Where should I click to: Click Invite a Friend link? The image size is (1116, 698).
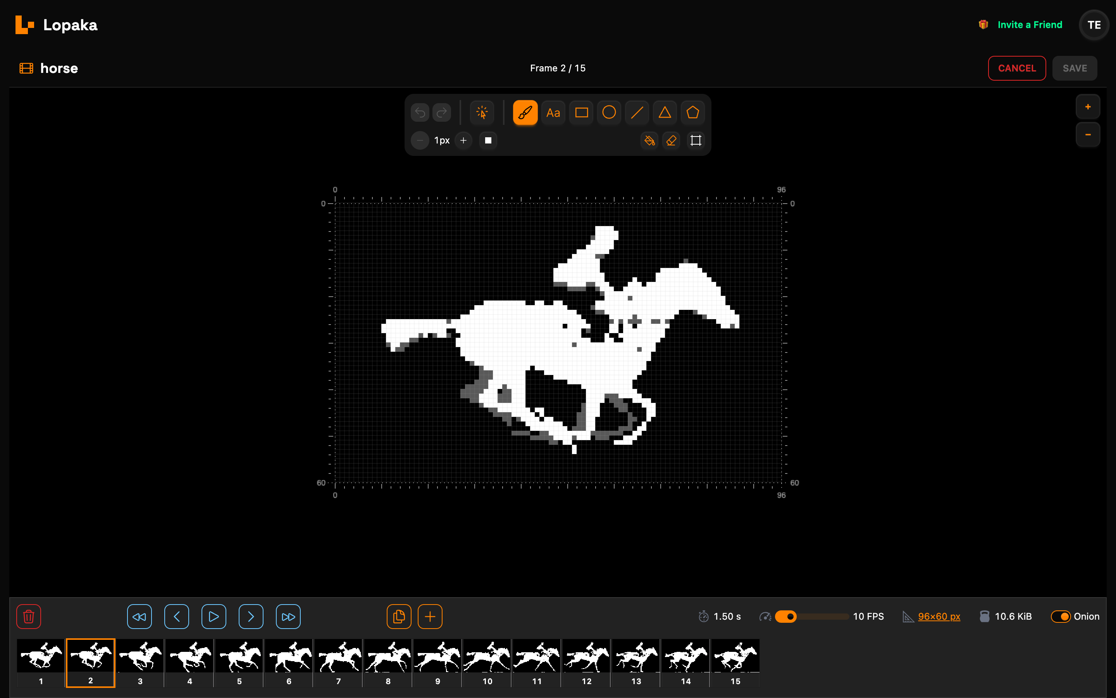[1030, 25]
